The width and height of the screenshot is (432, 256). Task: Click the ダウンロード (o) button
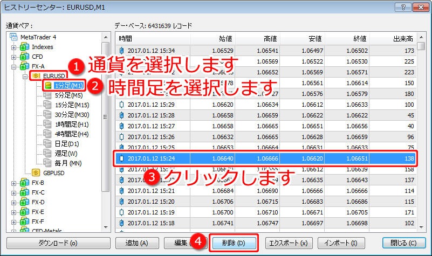(58, 243)
